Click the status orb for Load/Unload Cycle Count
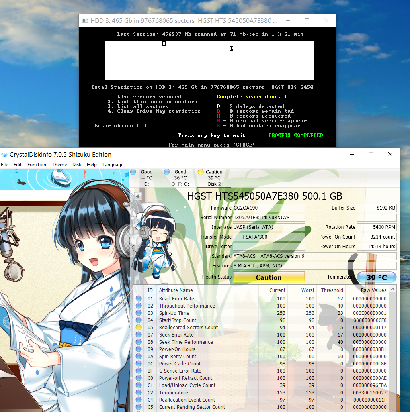 pos(139,385)
